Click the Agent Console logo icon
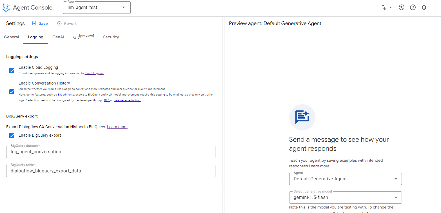 (6, 8)
